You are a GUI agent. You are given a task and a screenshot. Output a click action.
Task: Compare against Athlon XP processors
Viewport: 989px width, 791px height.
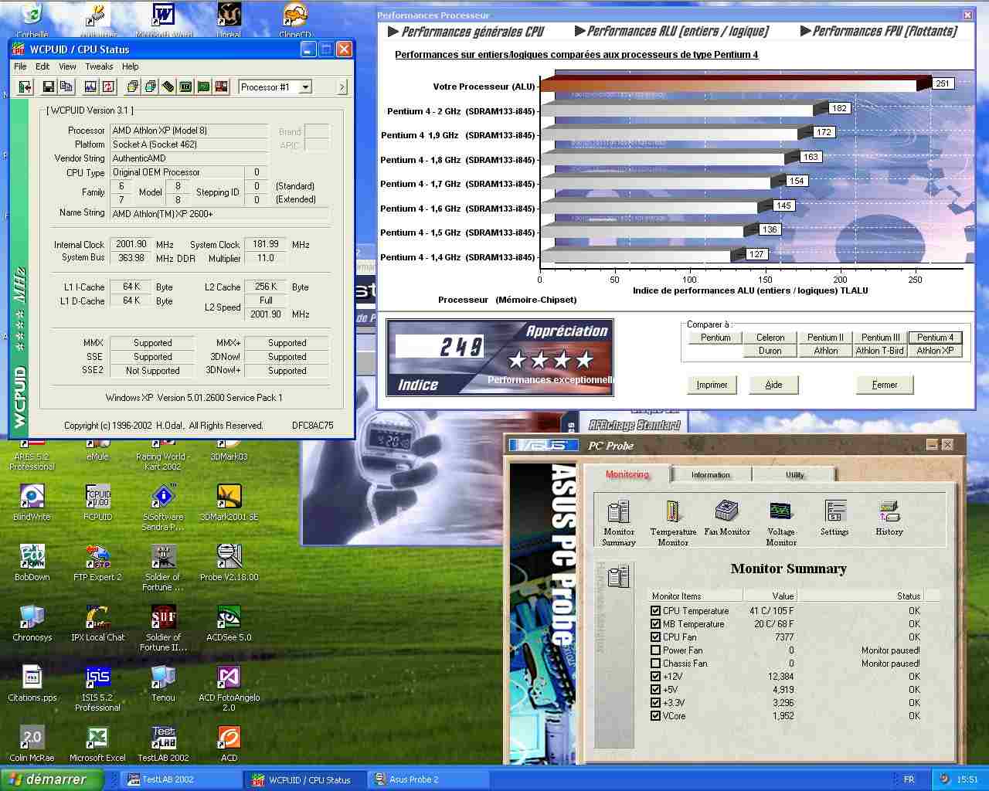(x=935, y=351)
